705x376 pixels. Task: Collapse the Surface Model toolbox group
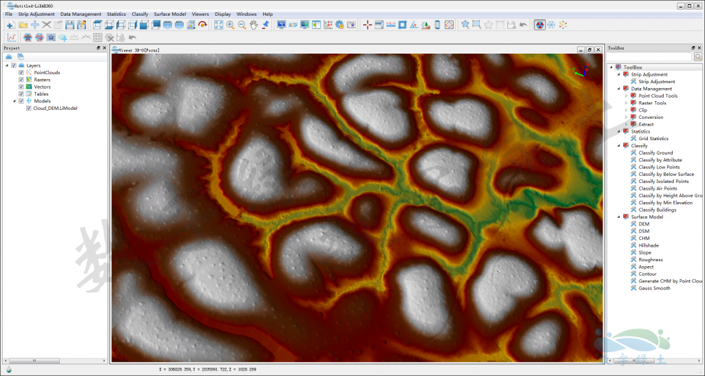[618, 217]
